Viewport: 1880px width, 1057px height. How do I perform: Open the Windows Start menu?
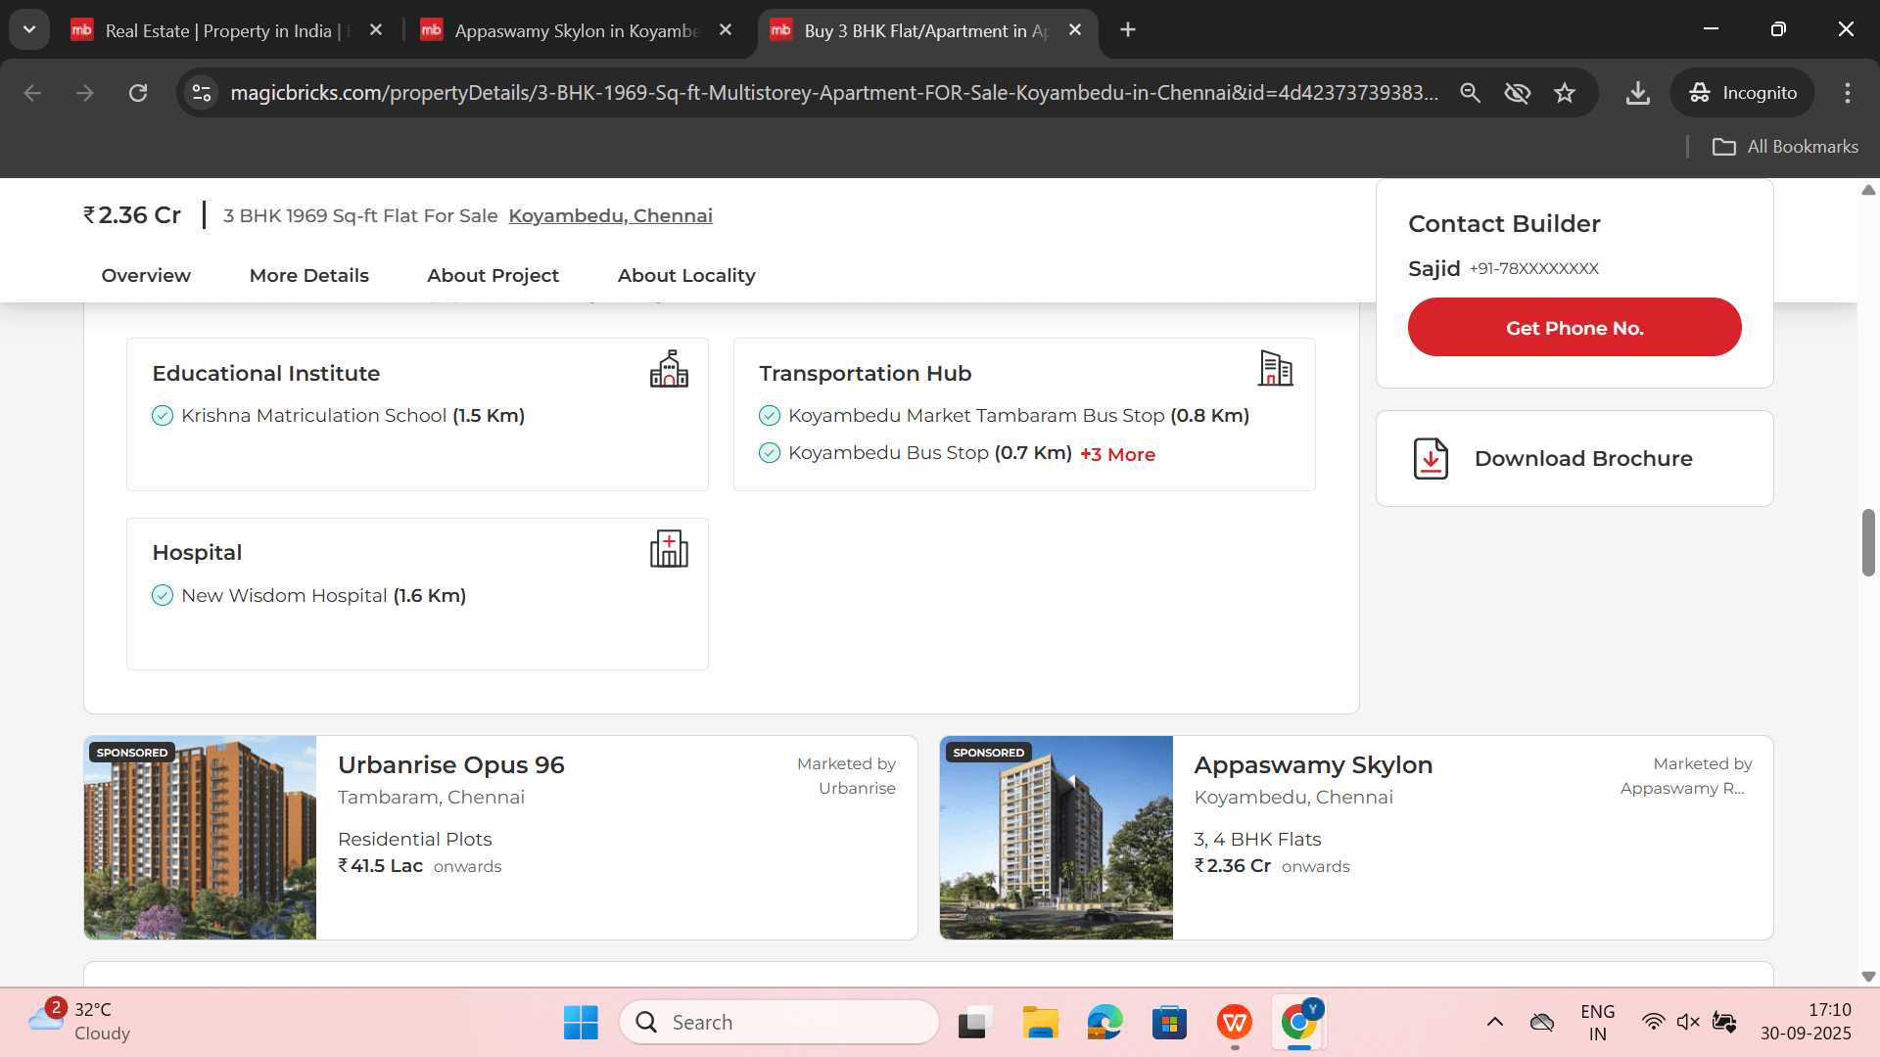point(581,1023)
